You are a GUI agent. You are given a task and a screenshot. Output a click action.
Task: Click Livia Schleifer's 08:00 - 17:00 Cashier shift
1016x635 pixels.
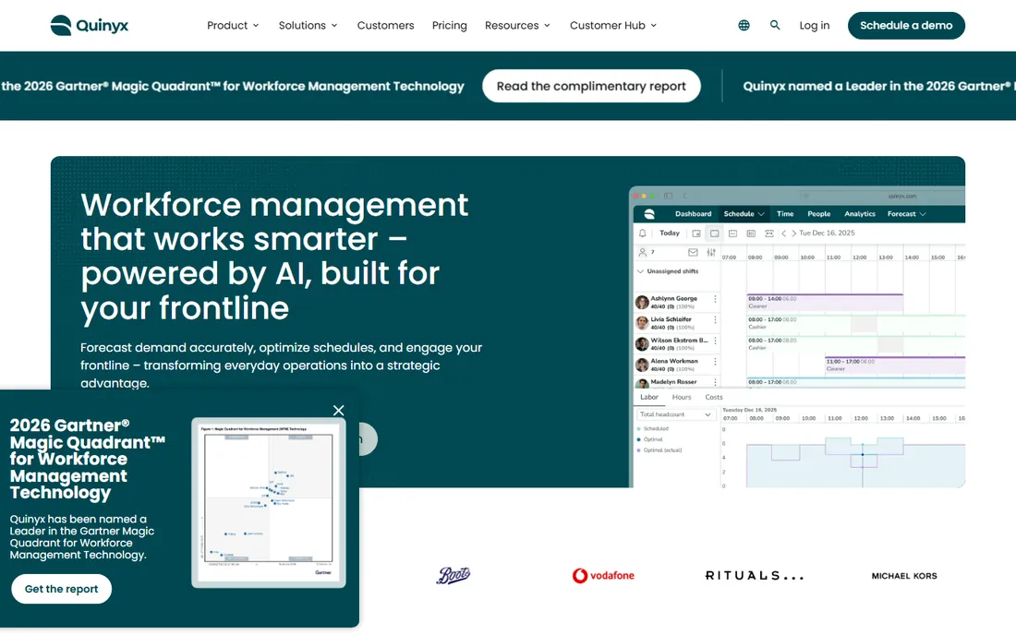tap(856, 323)
